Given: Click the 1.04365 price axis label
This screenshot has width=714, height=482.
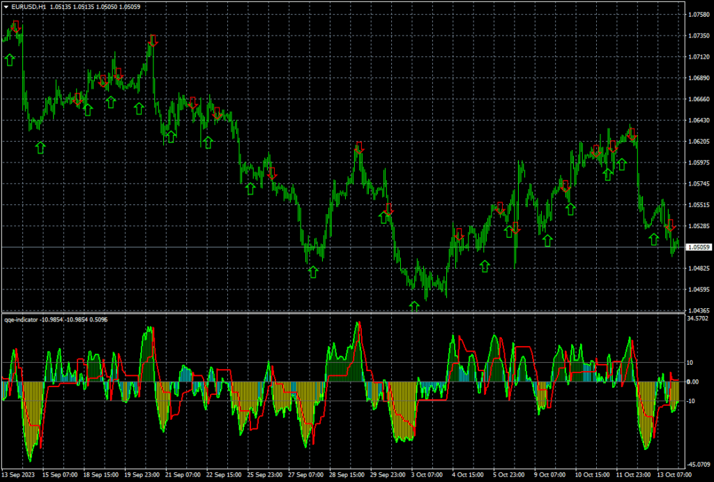Looking at the screenshot, I should [698, 310].
